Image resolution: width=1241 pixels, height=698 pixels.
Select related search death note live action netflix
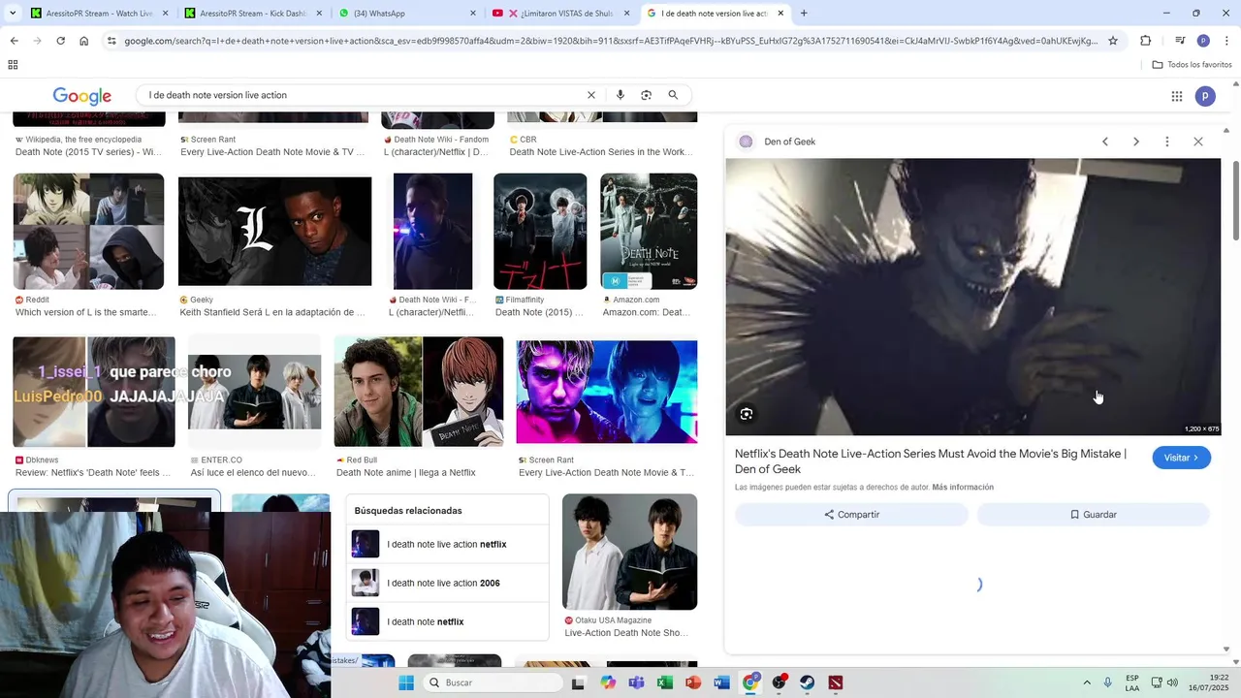pyautogui.click(x=447, y=545)
